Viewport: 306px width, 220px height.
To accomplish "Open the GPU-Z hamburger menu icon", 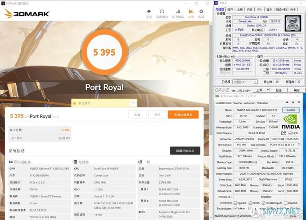I will [x=299, y=102].
